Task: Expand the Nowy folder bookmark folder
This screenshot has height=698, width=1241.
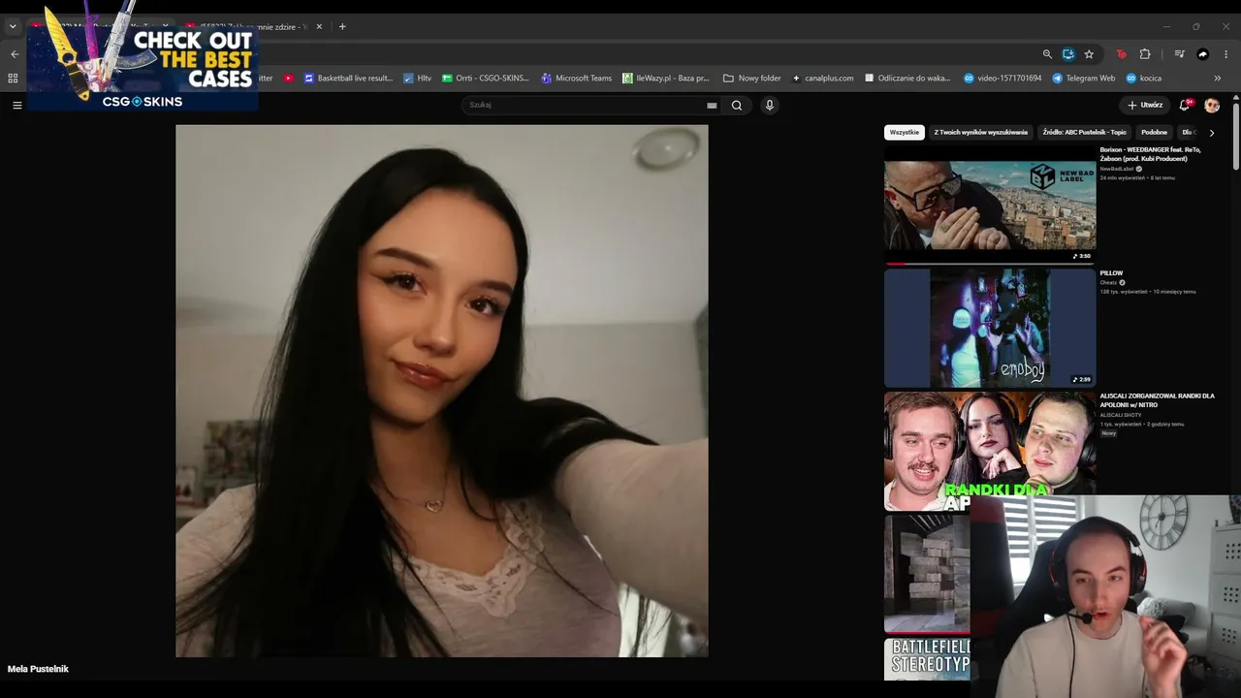Action: click(752, 79)
